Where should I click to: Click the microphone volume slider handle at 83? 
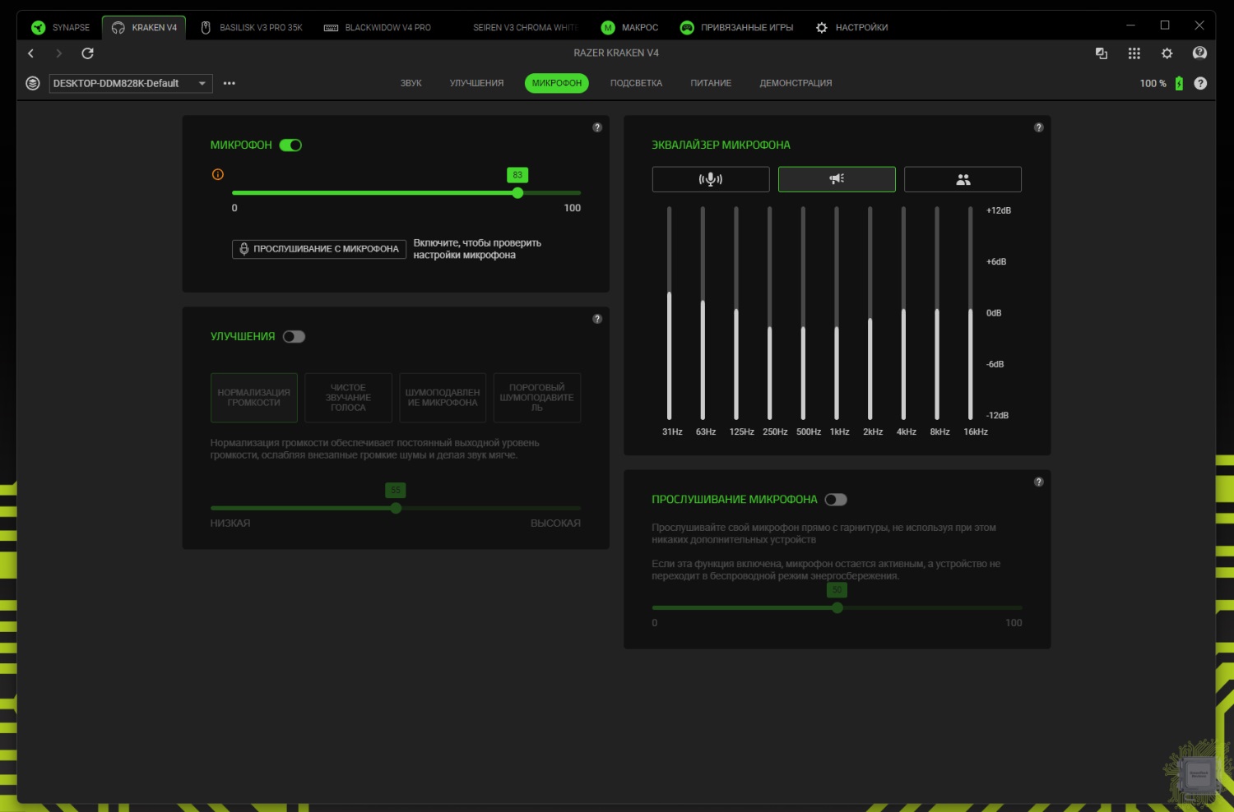[517, 193]
